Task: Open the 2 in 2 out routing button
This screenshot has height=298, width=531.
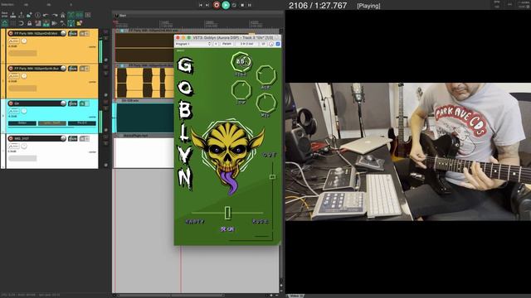Action: click(x=246, y=44)
